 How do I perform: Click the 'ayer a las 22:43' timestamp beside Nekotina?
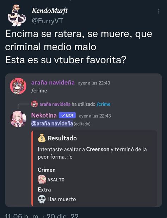pos(95,116)
